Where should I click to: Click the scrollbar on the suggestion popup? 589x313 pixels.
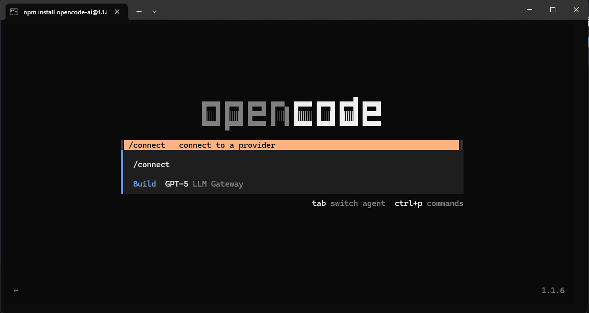[460, 145]
